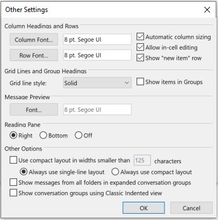Cancel the Other Settings dialog
Screen dimensions: 218x220
click(x=191, y=208)
